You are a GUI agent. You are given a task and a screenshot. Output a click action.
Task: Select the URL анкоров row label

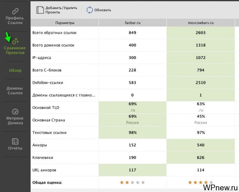tap(44, 170)
